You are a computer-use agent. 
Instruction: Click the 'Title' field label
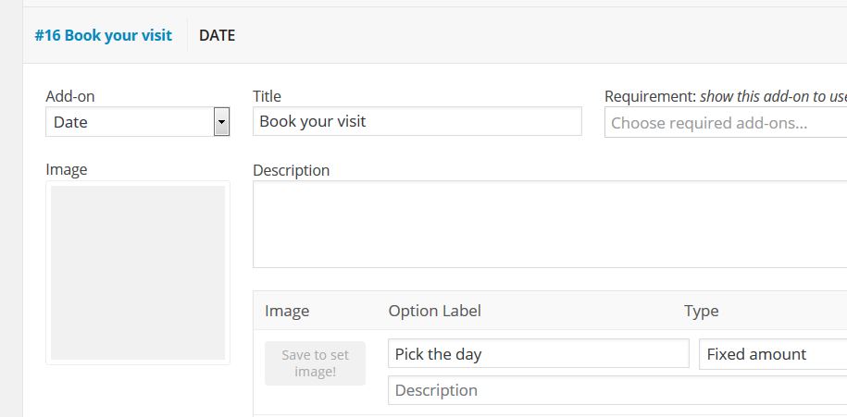[267, 96]
